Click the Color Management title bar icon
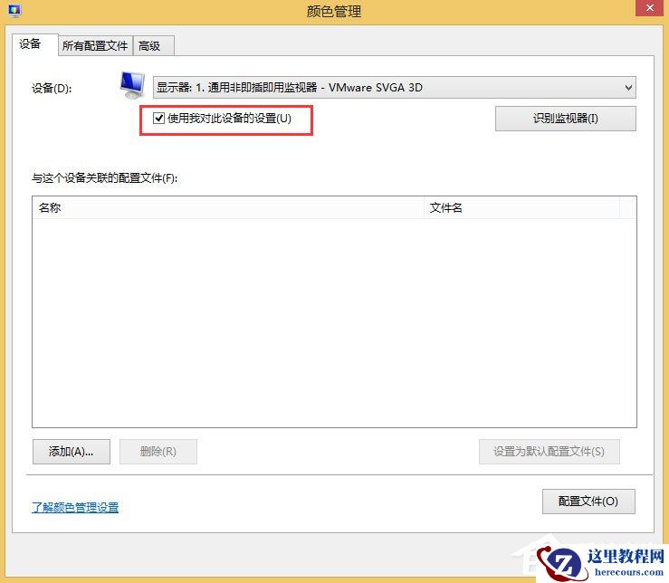 [14, 11]
